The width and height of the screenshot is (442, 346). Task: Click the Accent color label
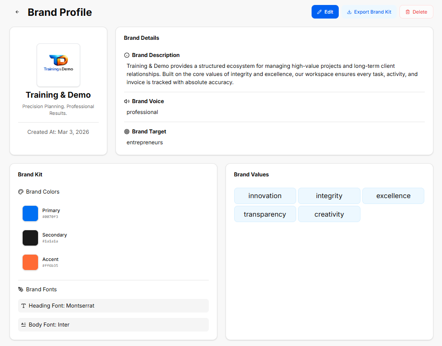coord(50,259)
